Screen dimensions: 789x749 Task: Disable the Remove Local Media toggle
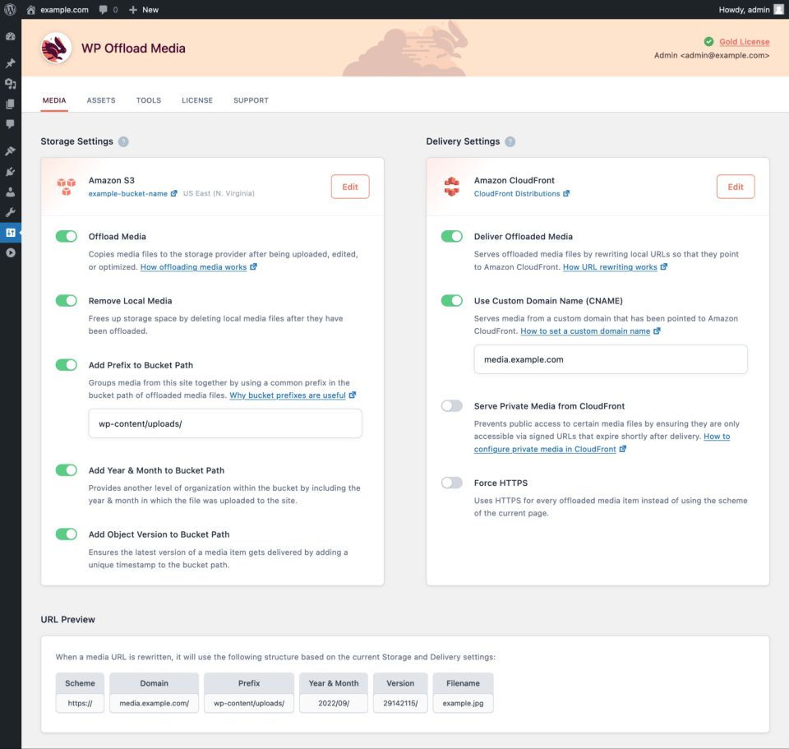(66, 301)
